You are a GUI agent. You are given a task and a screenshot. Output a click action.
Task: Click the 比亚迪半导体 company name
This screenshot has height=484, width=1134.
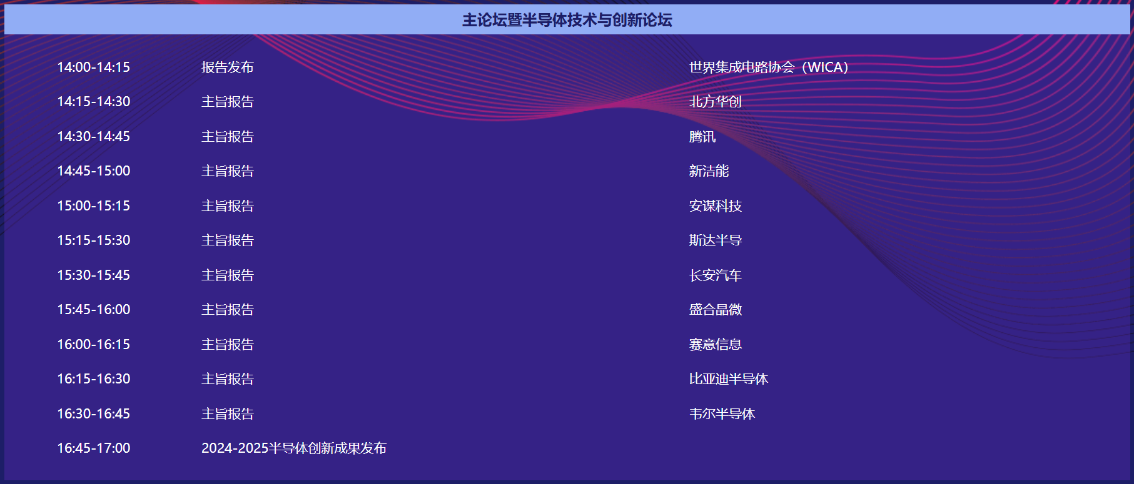tap(728, 378)
